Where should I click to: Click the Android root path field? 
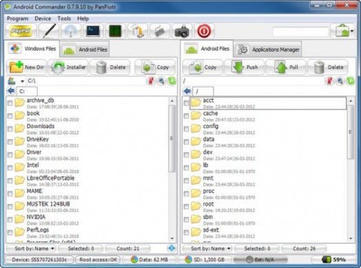(254, 81)
